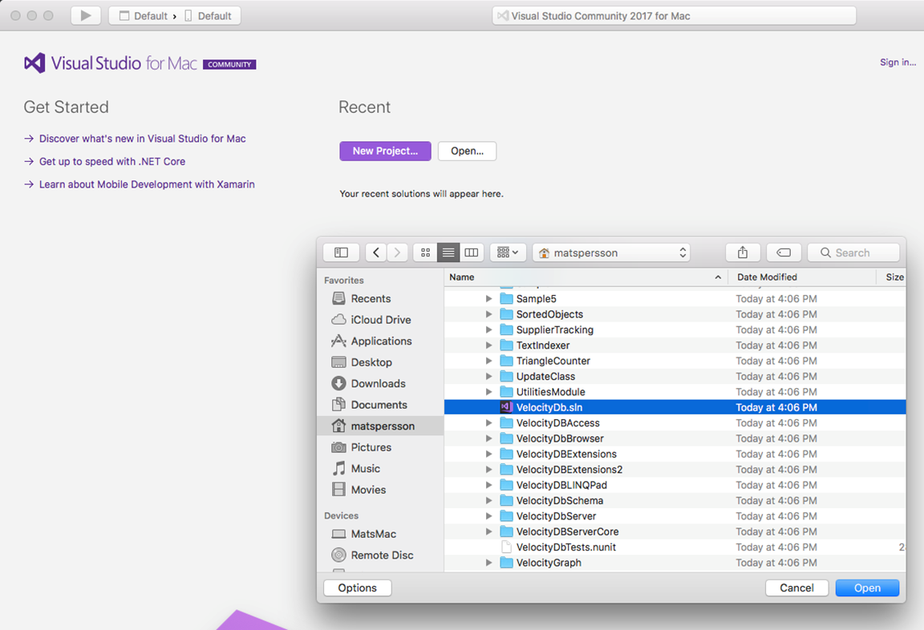Screen dimensions: 924x630
Task: Expand the TextIndexer folder
Action: click(x=488, y=345)
